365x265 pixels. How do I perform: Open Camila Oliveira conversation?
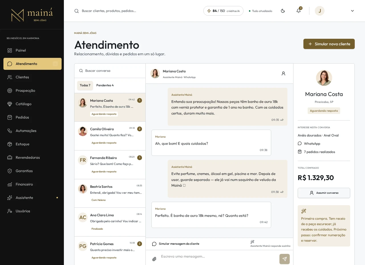pos(110,136)
